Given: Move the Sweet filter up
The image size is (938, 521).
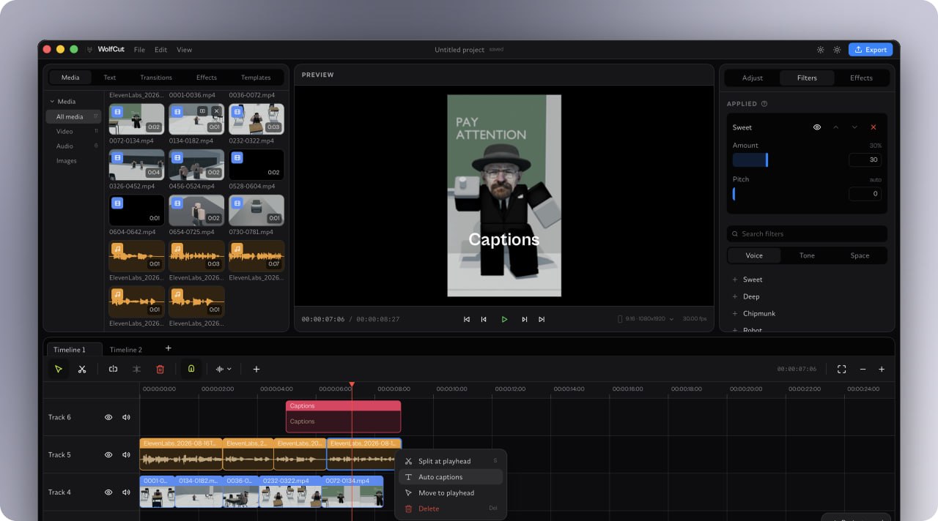Looking at the screenshot, I should click(835, 127).
